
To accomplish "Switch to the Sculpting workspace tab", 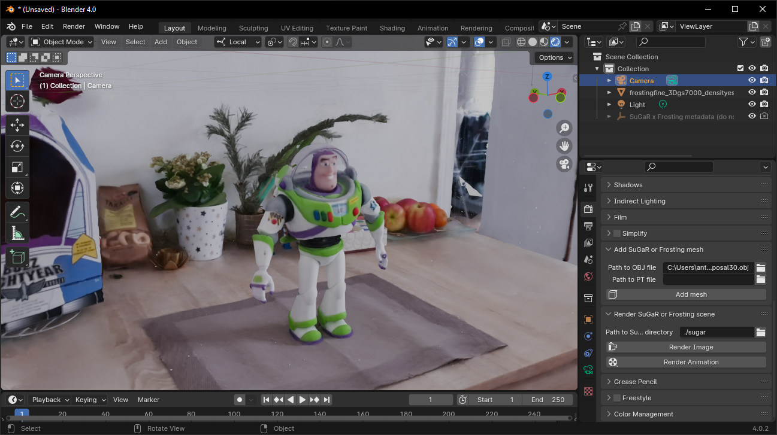I will pos(253,28).
